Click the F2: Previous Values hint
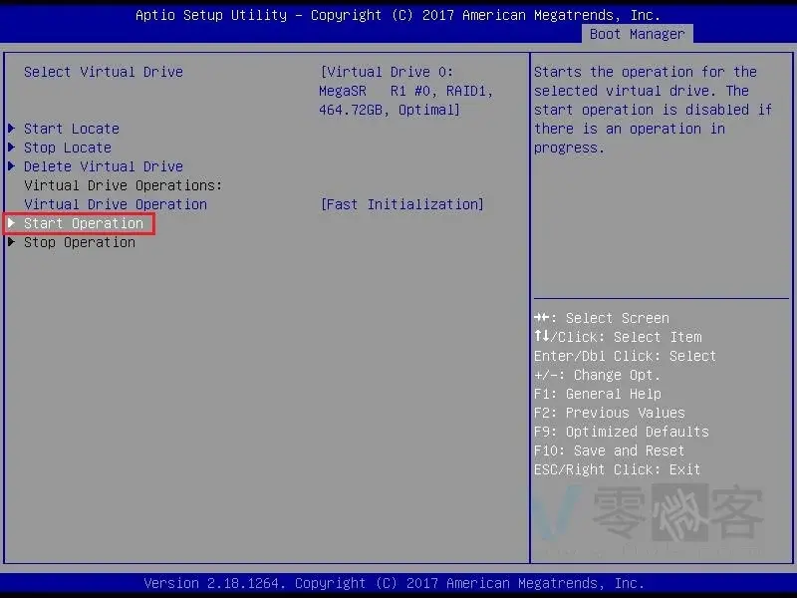 [609, 413]
